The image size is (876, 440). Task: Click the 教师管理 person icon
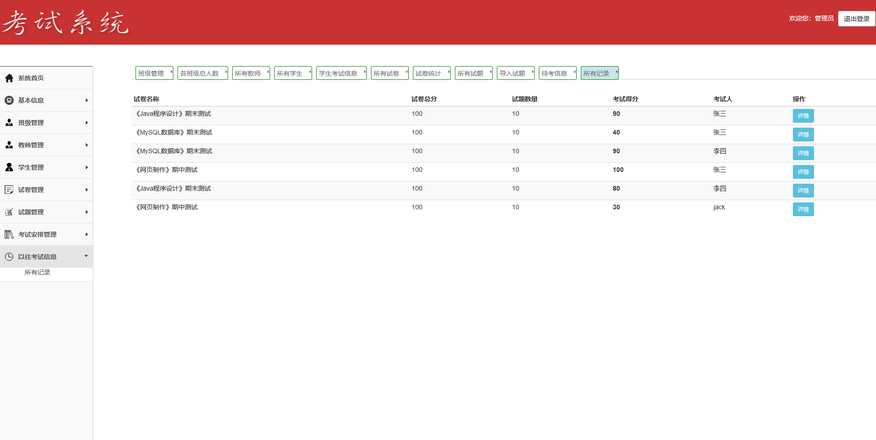point(9,145)
